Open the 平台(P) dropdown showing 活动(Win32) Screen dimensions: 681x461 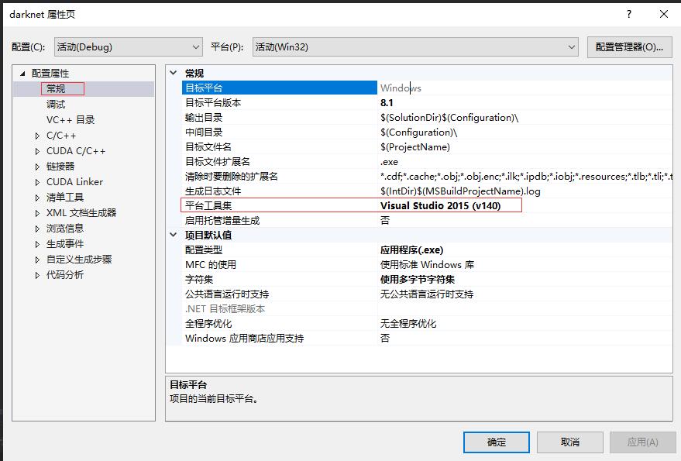(411, 46)
